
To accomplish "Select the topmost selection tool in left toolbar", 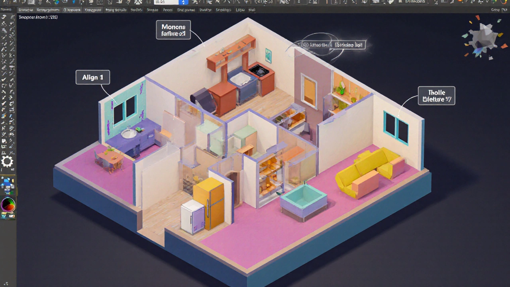I will coord(5,16).
